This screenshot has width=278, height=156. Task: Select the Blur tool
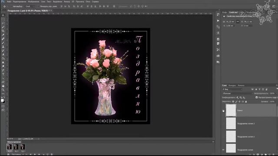3,62
